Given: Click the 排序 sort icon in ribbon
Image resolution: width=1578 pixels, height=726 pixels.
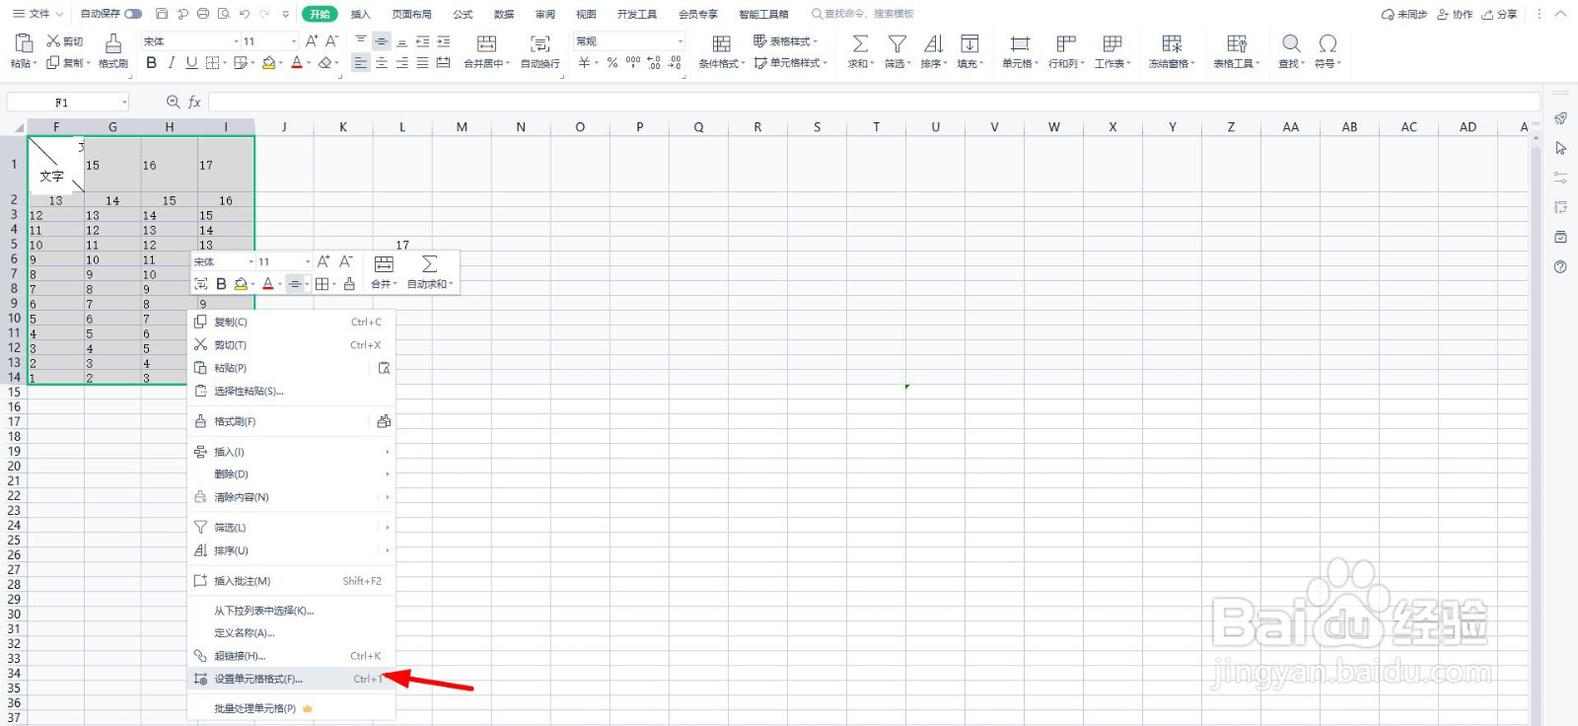Looking at the screenshot, I should click(933, 43).
